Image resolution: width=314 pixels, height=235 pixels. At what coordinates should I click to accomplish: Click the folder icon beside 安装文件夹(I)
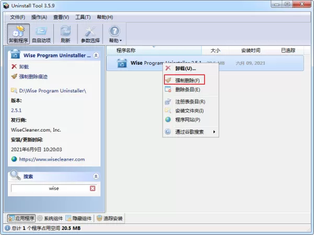tap(168, 111)
